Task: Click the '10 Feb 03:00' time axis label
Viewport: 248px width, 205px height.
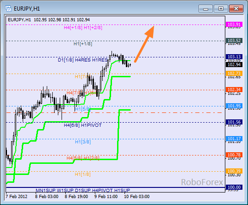Action: click(136, 197)
